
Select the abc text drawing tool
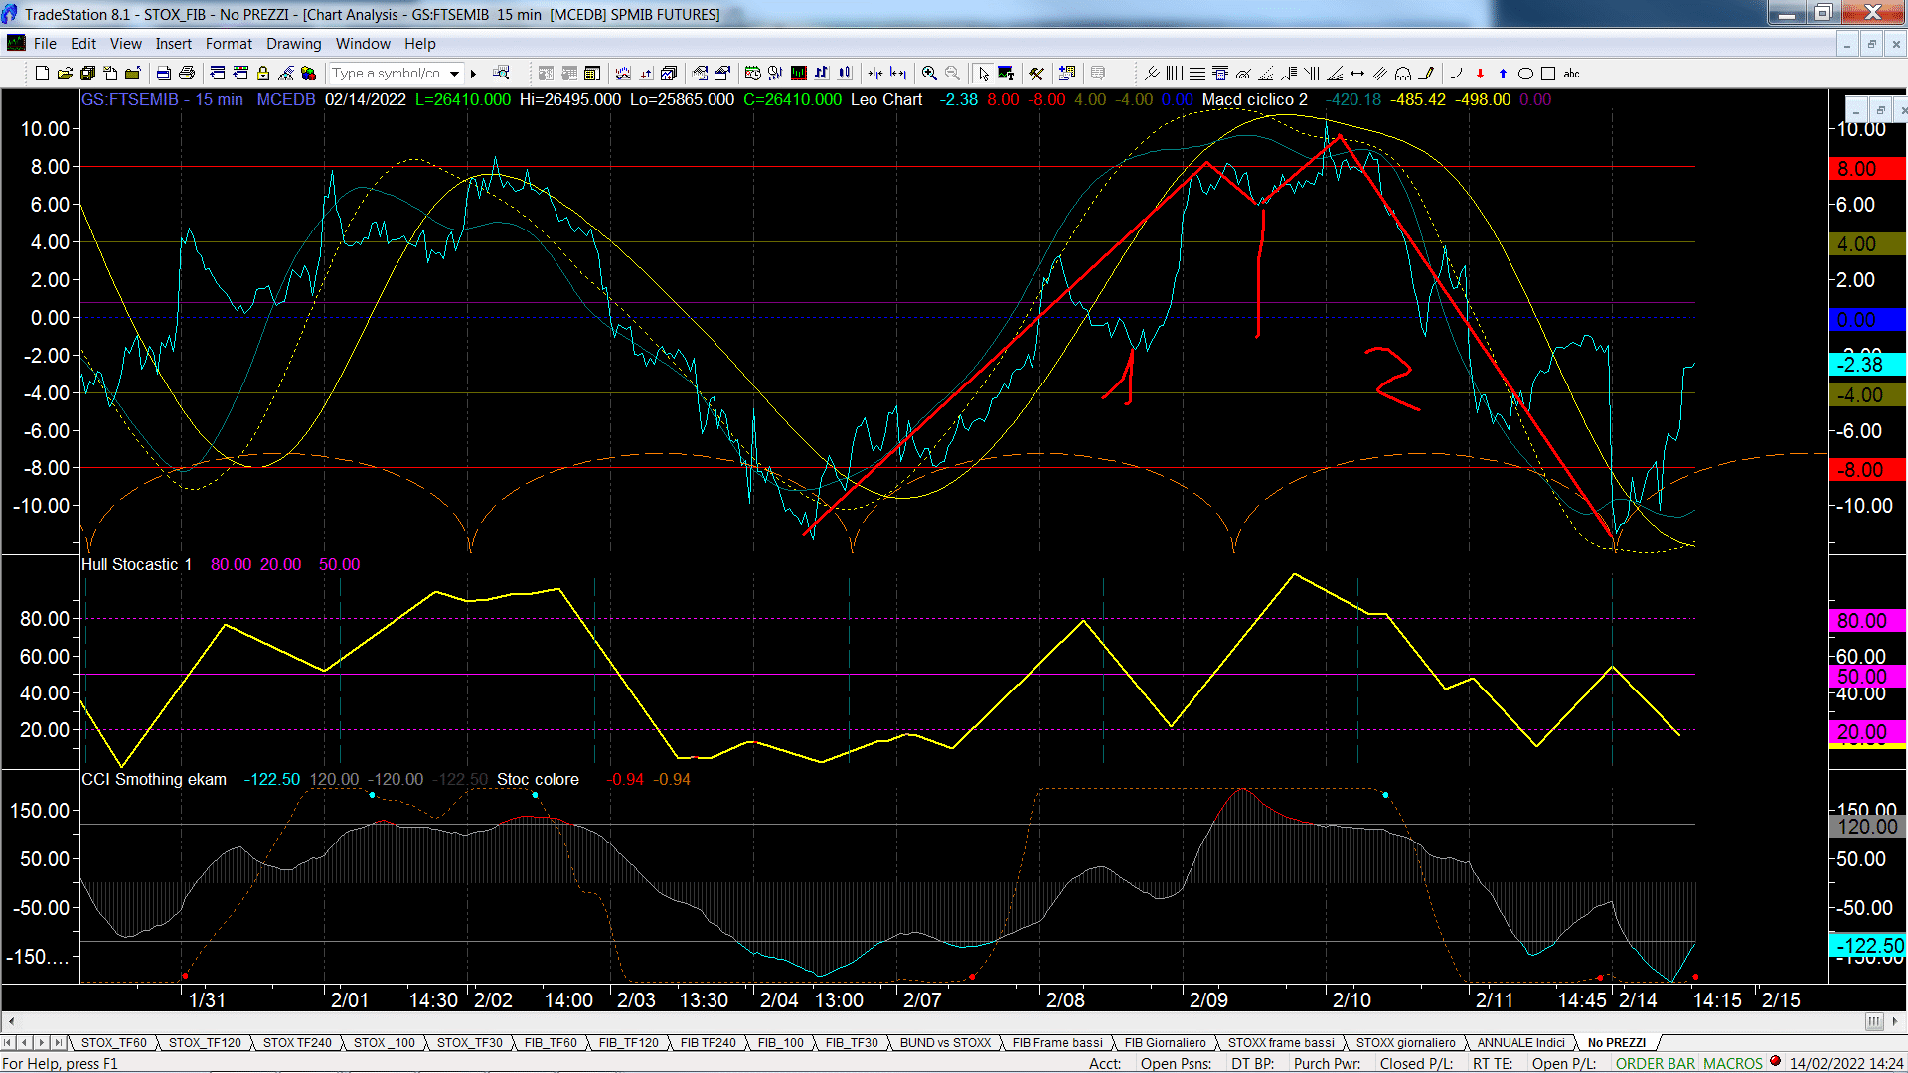1571,74
